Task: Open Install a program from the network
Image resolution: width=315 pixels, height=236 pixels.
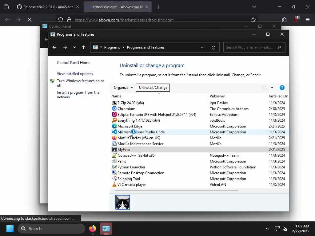Action: click(78, 95)
